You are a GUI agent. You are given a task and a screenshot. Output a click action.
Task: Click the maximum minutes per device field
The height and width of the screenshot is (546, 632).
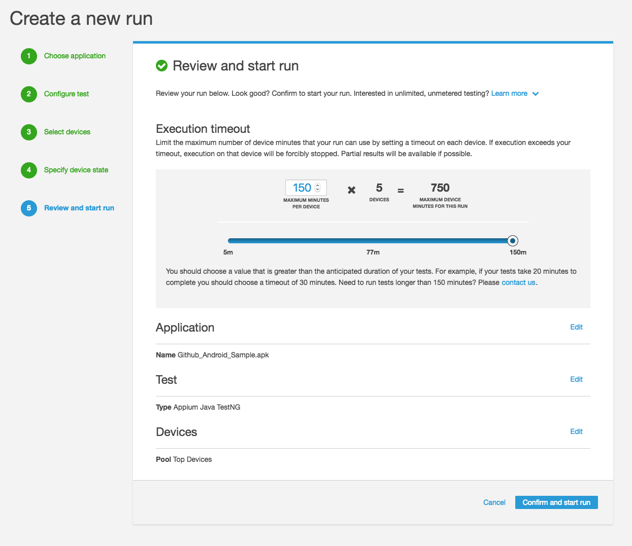(306, 188)
